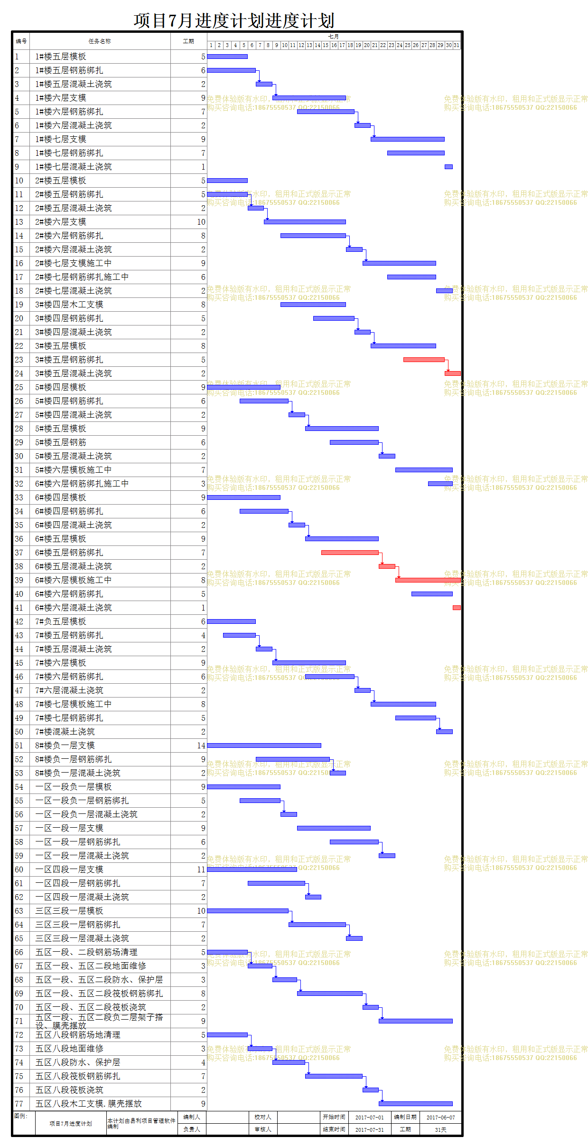Click the task '3#楼五层钢筋绑扎'
Image resolution: width=588 pixels, height=1147 pixels.
point(69,360)
